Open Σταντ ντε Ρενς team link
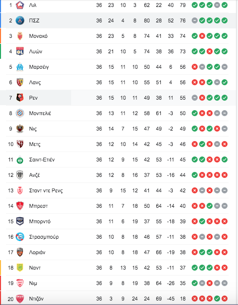Screen dimensions: 238x305 (x=46, y=190)
